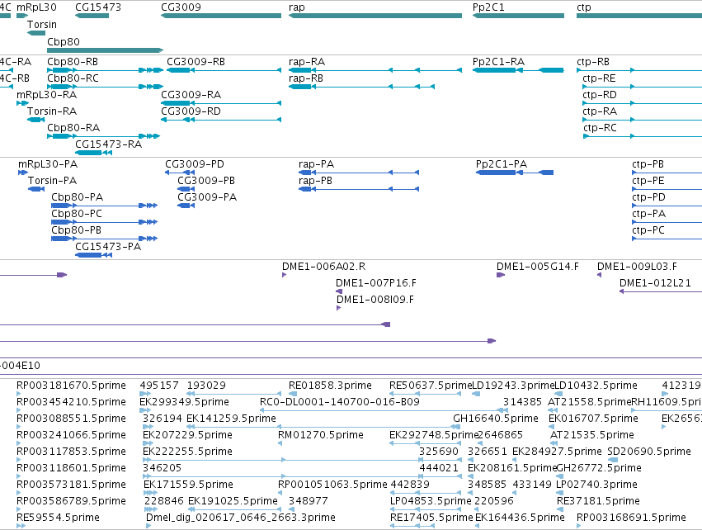Click the CG3009 gene label
Viewport: 702px width, 530px height.
point(181,7)
